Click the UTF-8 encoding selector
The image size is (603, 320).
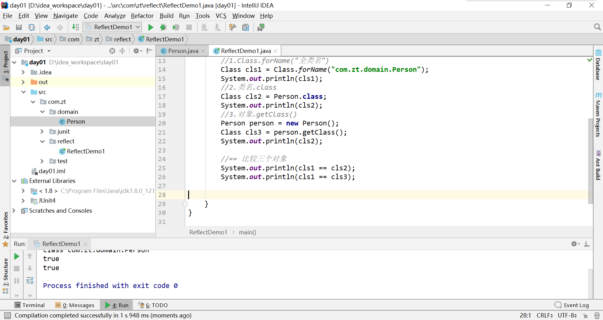567,316
